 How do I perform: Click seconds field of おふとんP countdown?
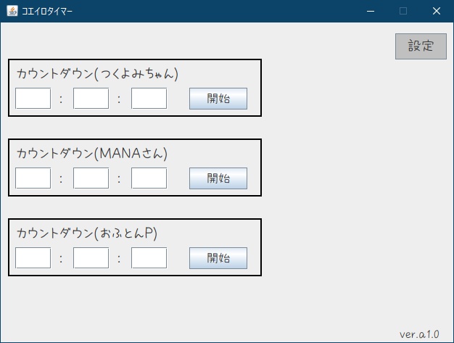(149, 258)
